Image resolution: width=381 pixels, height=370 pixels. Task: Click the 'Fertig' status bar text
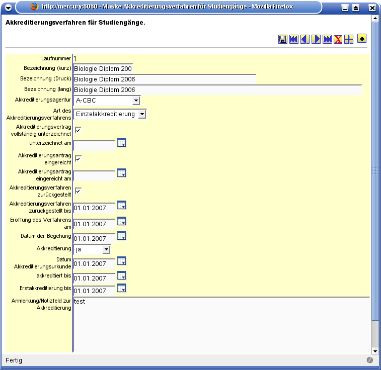pos(14,360)
